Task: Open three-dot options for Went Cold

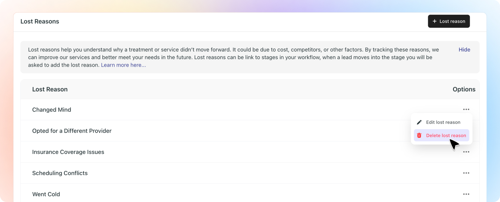Action: click(466, 194)
